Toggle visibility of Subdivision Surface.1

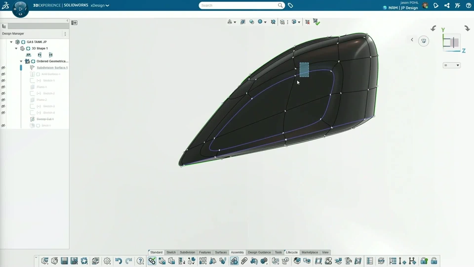pyautogui.click(x=3, y=68)
